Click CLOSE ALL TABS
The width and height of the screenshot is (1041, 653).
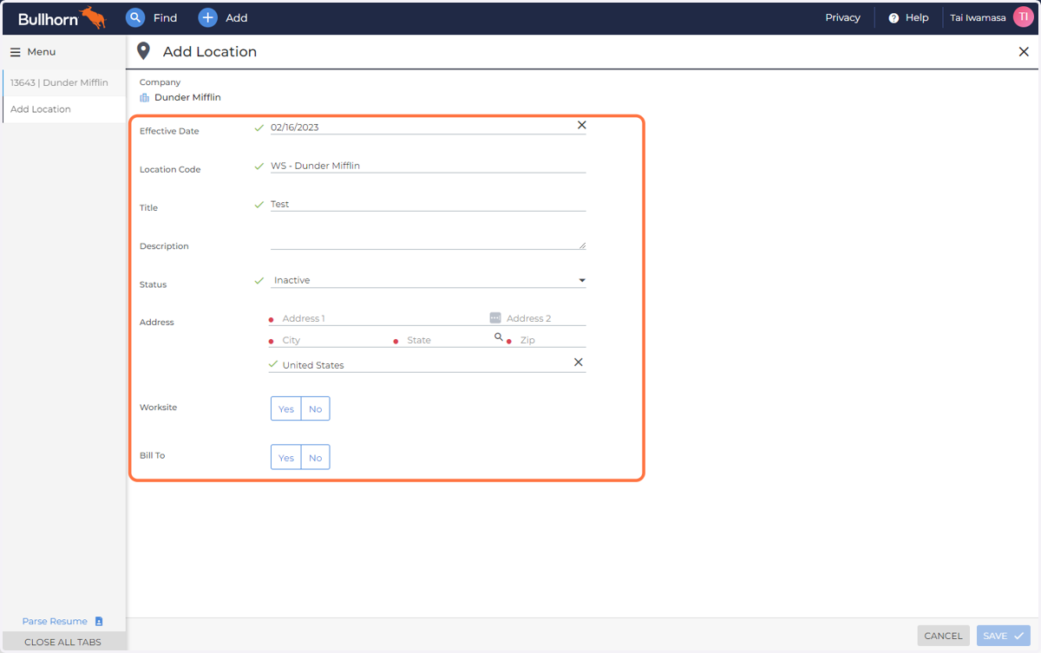click(62, 642)
